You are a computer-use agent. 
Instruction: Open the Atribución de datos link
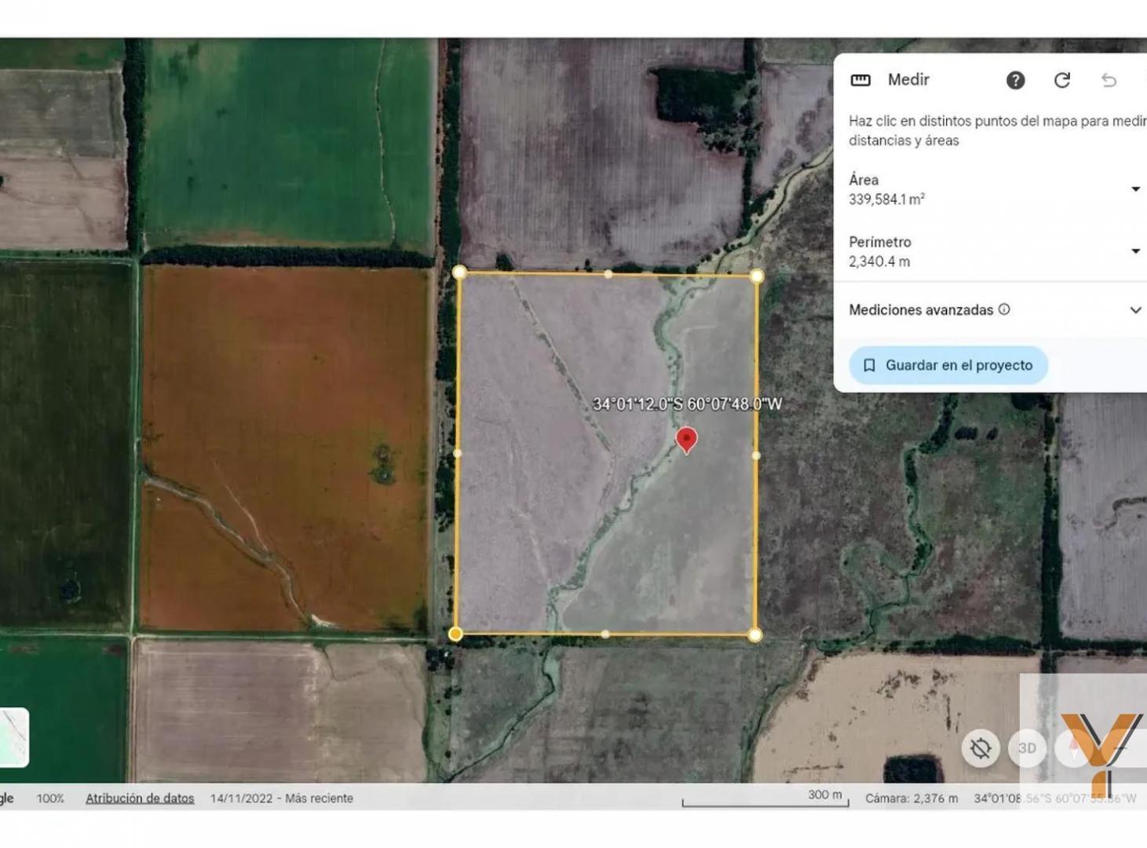tap(140, 798)
